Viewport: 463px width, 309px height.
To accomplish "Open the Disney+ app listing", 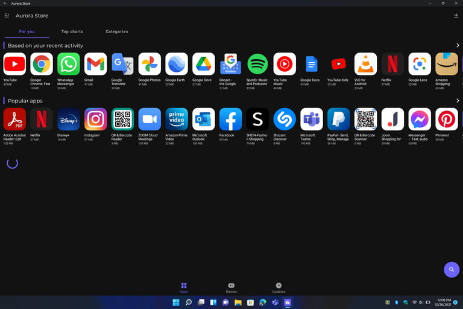I will (x=69, y=119).
